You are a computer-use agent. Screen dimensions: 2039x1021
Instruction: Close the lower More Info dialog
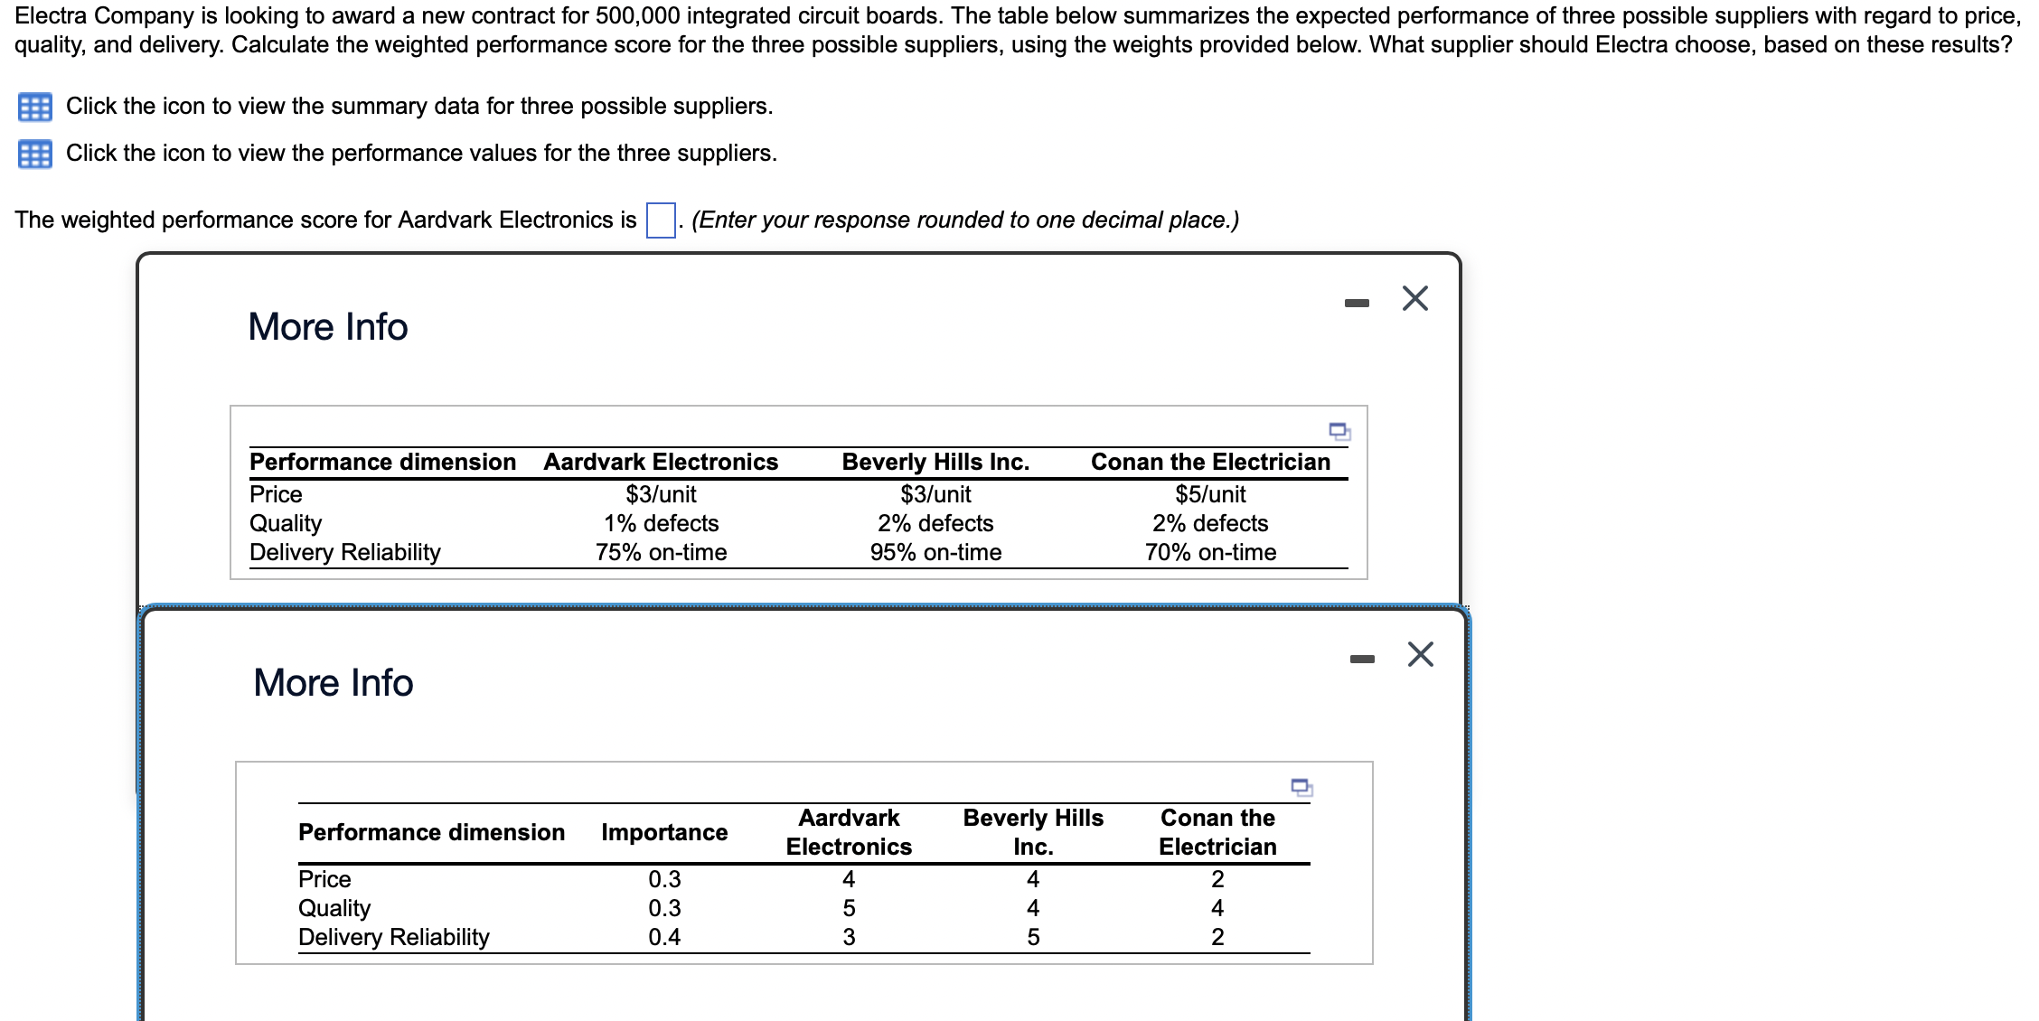tap(1420, 654)
